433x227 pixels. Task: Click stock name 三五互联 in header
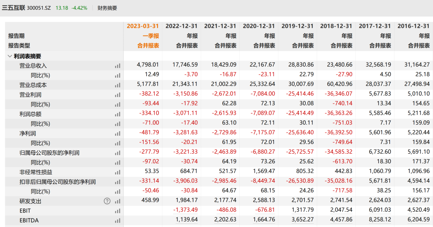point(13,8)
